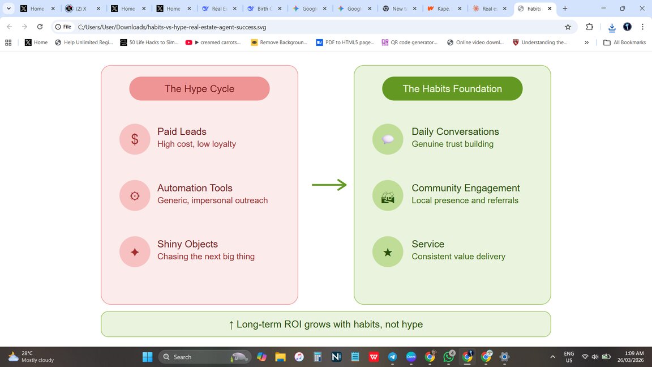
Task: Open Canva from the taskbar
Action: (411, 357)
